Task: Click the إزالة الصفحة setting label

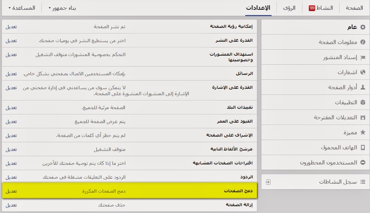Action: point(239,205)
